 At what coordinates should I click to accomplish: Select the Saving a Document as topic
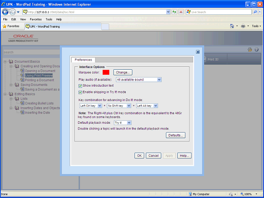coord(42,90)
